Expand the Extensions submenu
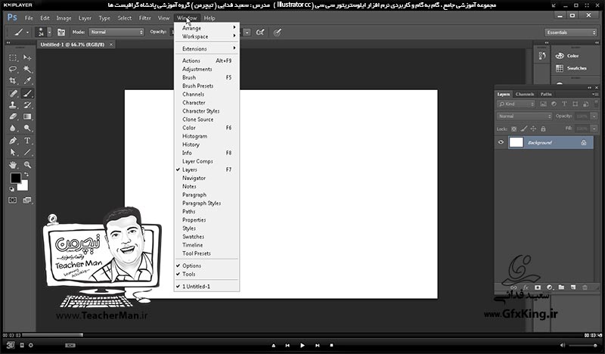 click(x=206, y=48)
